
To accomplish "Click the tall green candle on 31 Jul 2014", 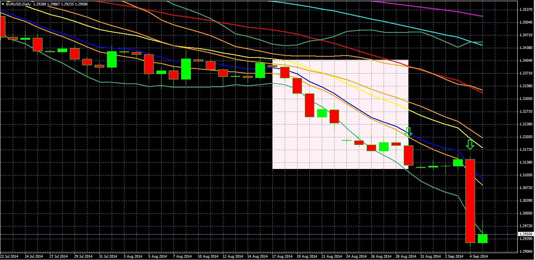I will pos(112,59).
